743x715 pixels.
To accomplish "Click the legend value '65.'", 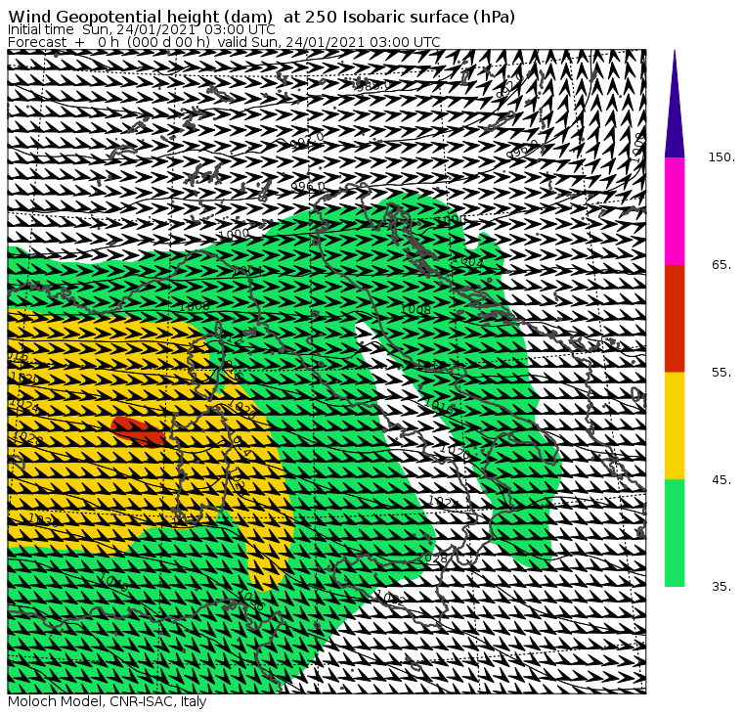I will tap(721, 264).
